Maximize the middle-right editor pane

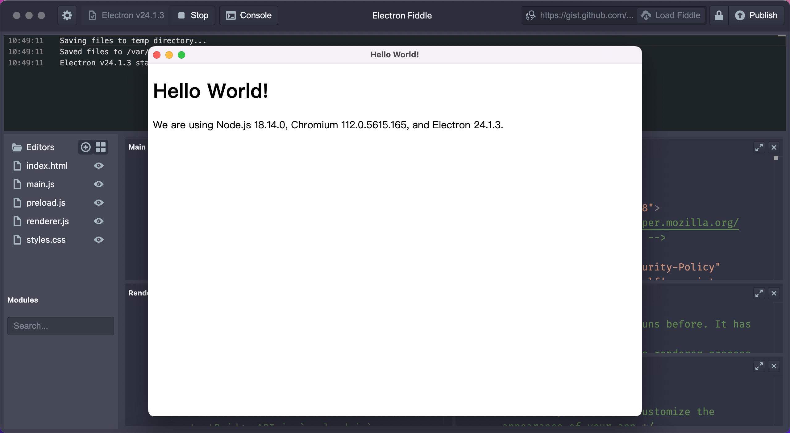coord(759,293)
